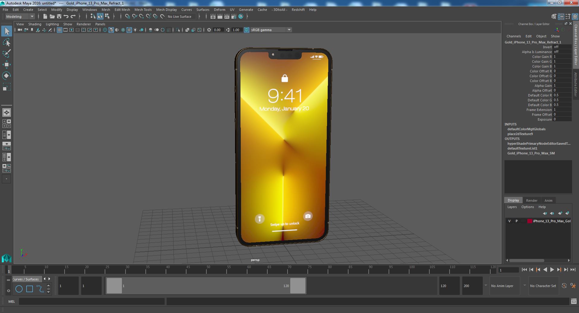
Task: Toggle color management ON button
Action: click(247, 30)
